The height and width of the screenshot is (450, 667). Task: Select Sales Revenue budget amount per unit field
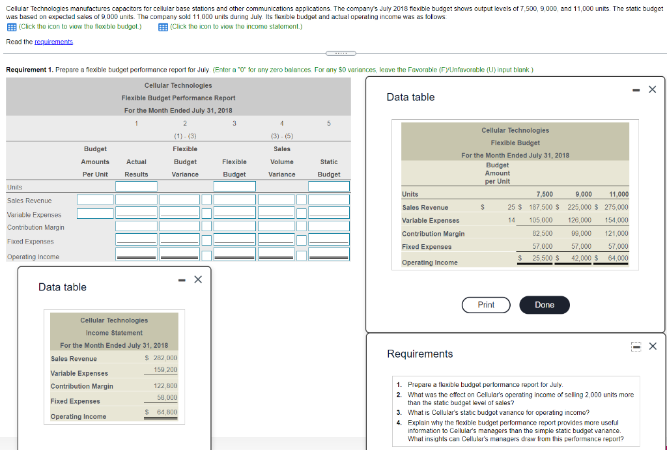(95, 199)
